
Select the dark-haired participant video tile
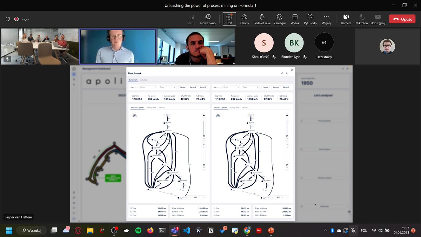tap(196, 46)
